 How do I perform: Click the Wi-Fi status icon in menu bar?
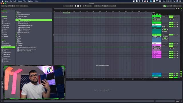(157, 1)
